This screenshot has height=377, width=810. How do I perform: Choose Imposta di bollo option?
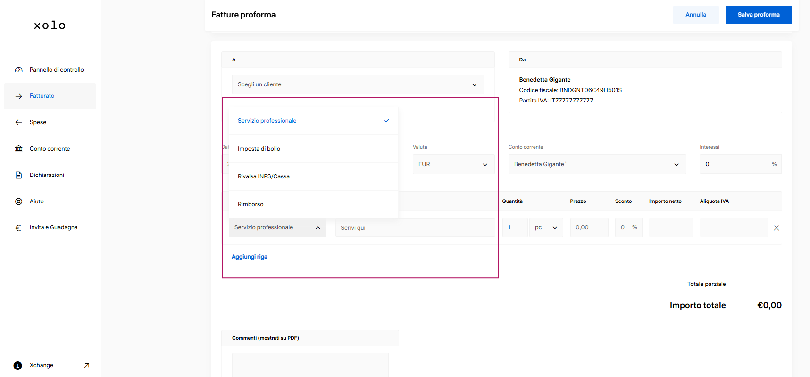click(x=314, y=149)
